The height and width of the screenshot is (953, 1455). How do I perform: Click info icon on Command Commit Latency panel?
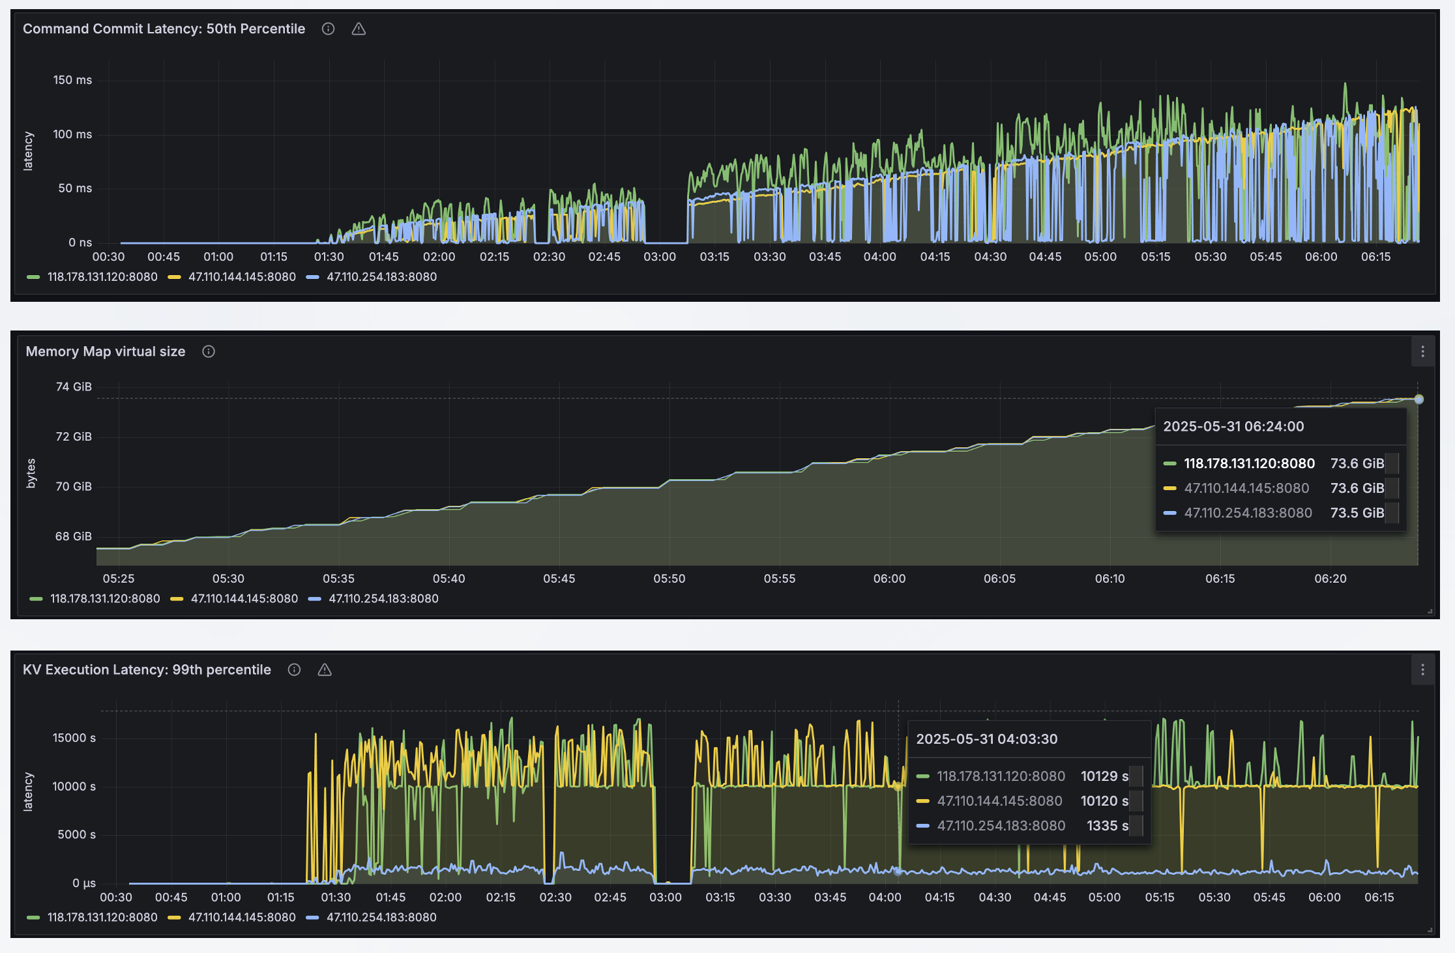[x=328, y=29]
